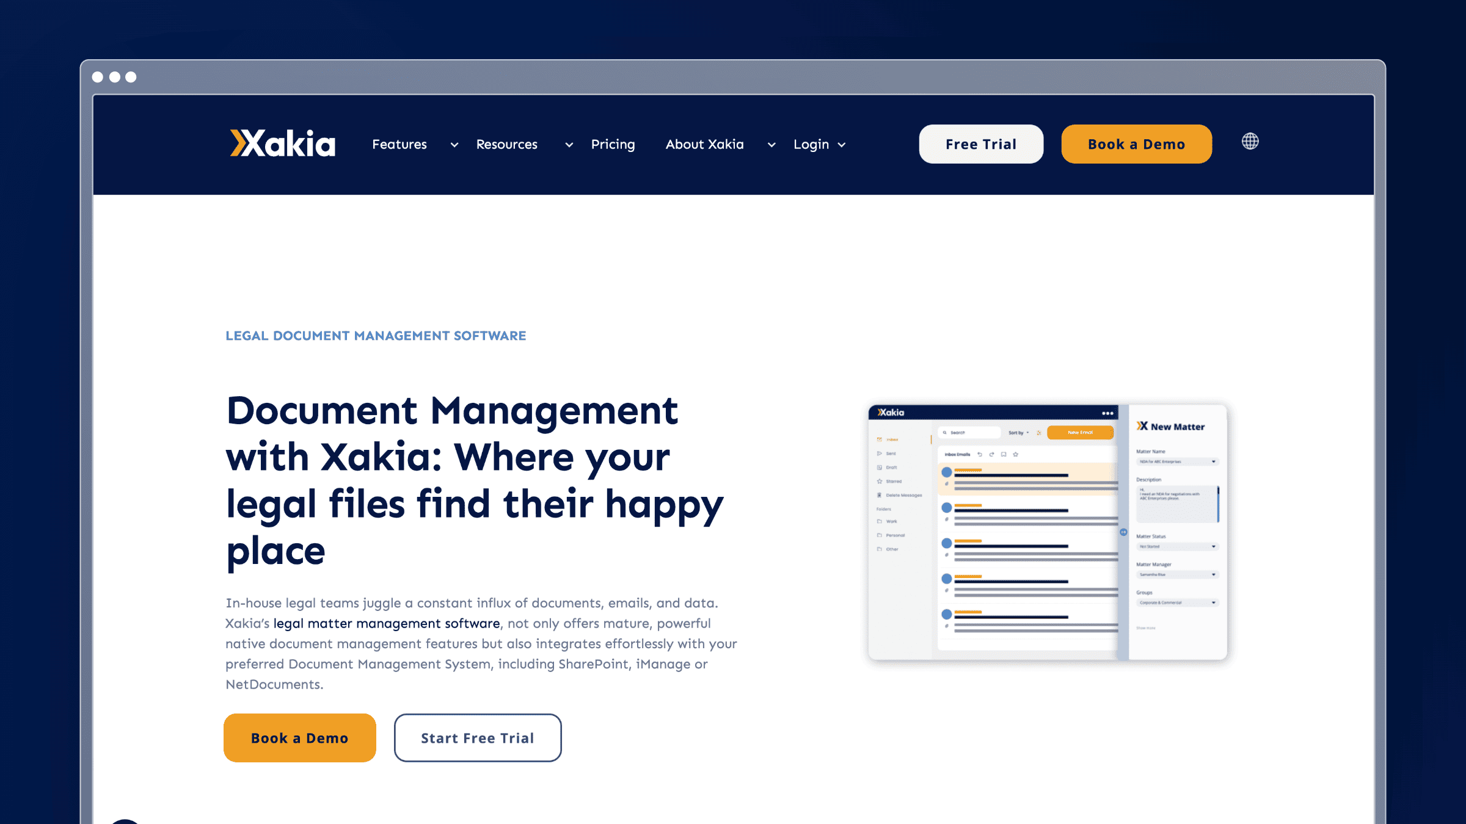Open the Features menu item
Image resolution: width=1466 pixels, height=824 pixels.
coord(399,145)
